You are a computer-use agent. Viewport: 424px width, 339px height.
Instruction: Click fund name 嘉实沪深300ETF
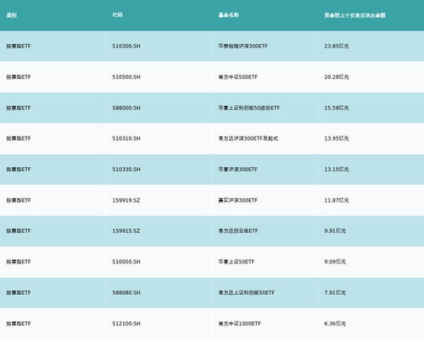click(x=237, y=200)
